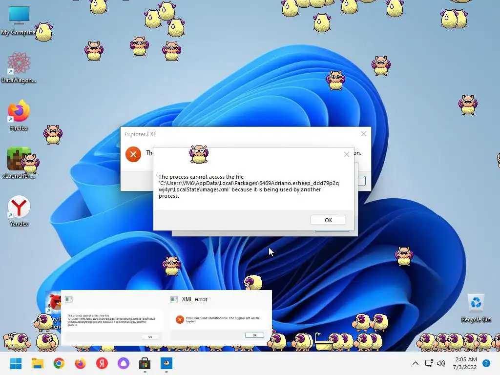Open Firefox from the taskbar

[x=81, y=363]
